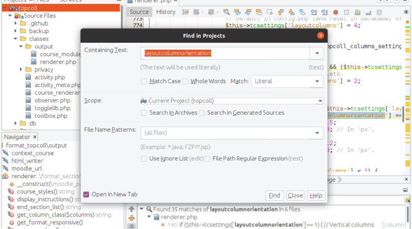The width and height of the screenshot is (412, 229).
Task: Collapse search results root node
Action: pos(142,209)
